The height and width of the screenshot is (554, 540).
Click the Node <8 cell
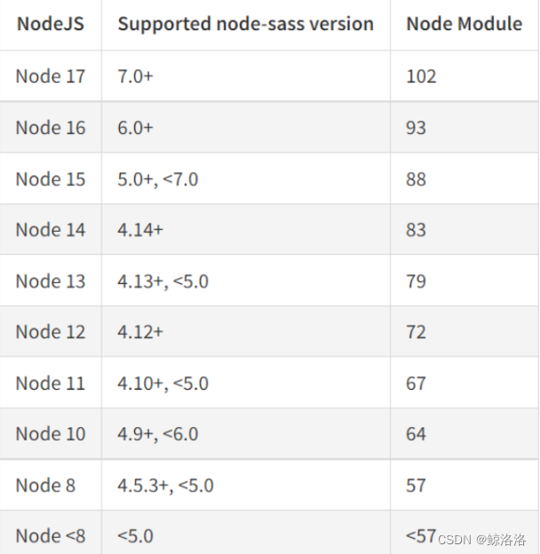pyautogui.click(x=51, y=536)
